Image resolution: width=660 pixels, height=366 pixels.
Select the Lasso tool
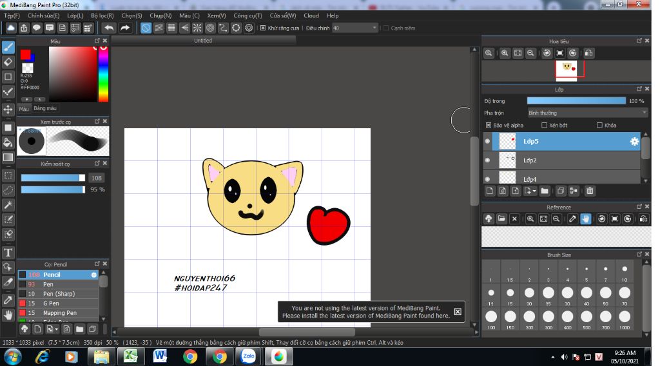tap(8, 190)
